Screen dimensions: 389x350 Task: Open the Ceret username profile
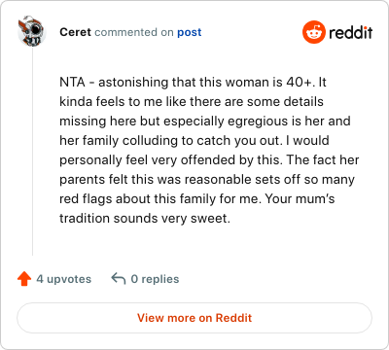75,32
